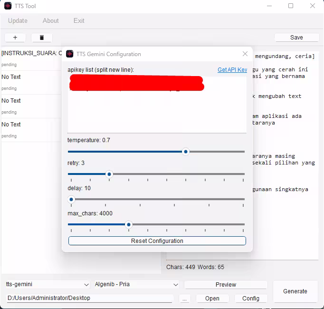Click the Generate button
324x309 pixels.
point(295,291)
